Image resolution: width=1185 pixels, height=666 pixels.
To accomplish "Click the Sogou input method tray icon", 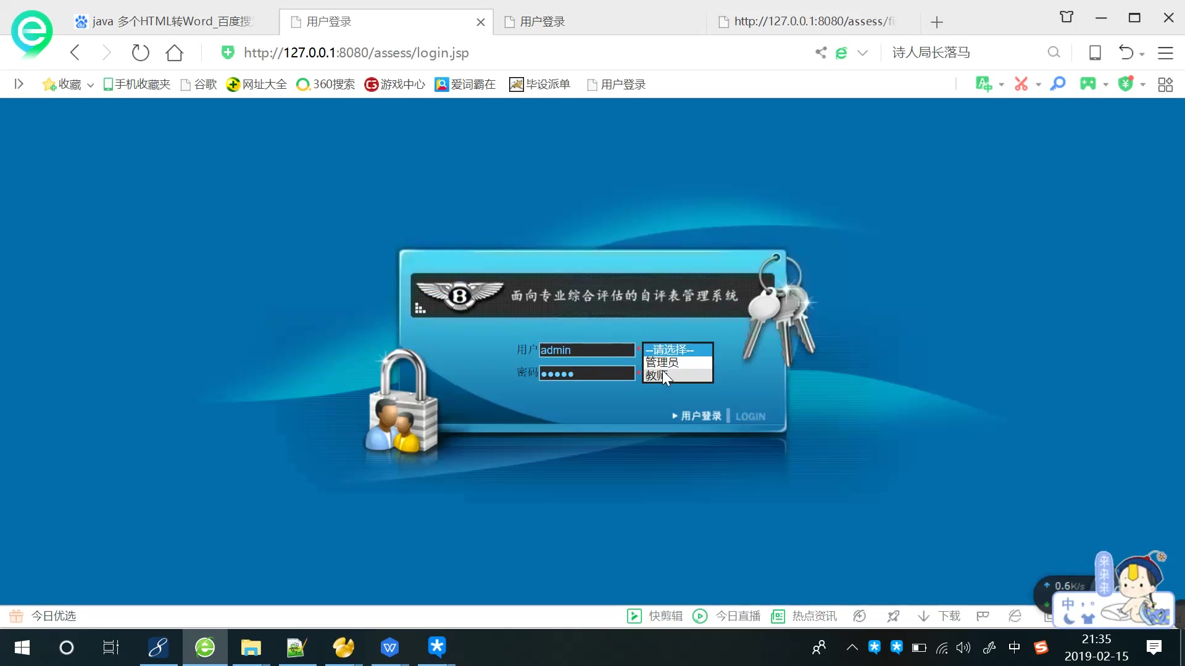I will tap(1041, 647).
